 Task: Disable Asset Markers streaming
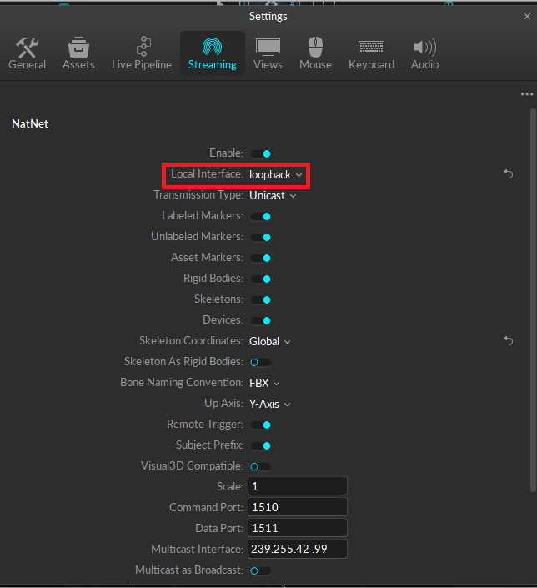tap(261, 258)
